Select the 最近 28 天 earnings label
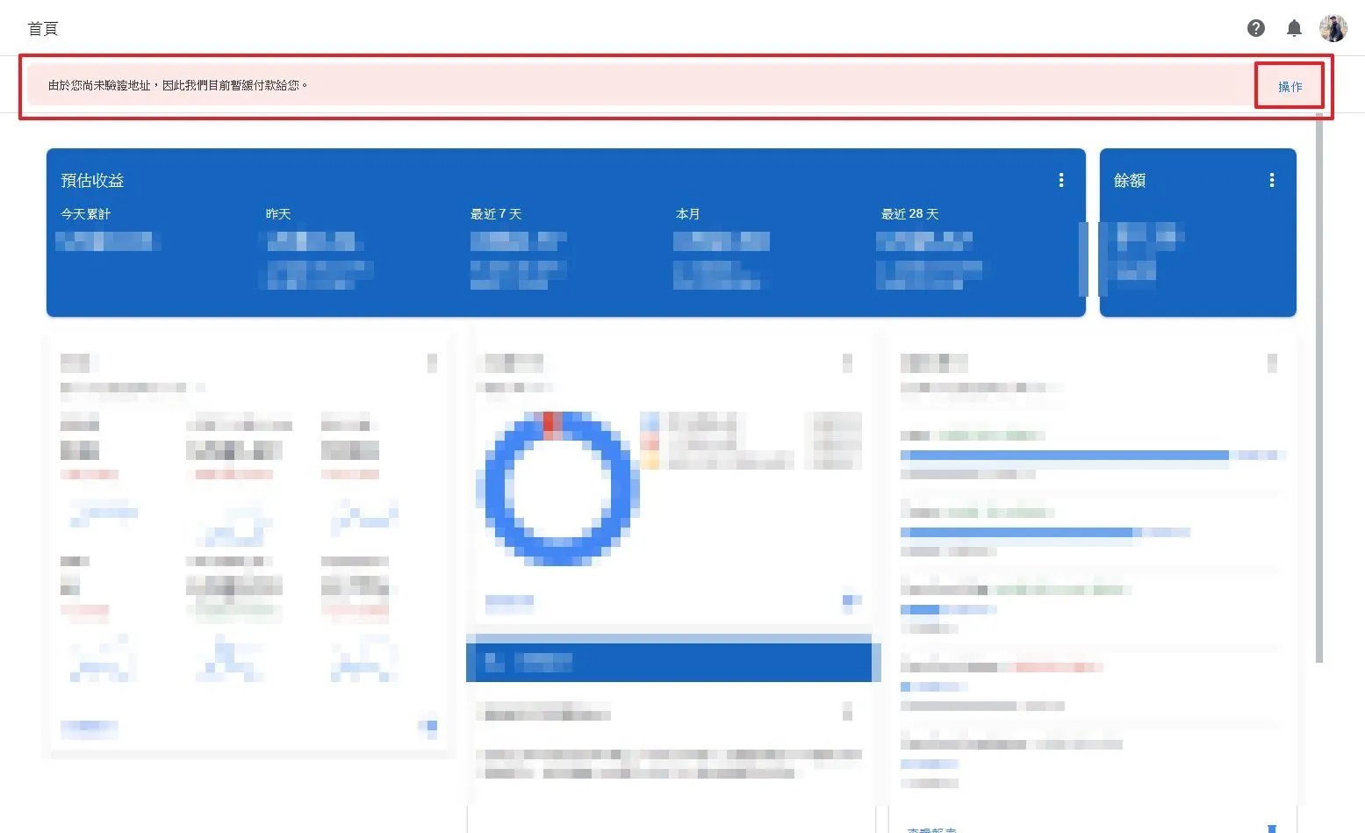Image resolution: width=1365 pixels, height=833 pixels. pos(909,213)
